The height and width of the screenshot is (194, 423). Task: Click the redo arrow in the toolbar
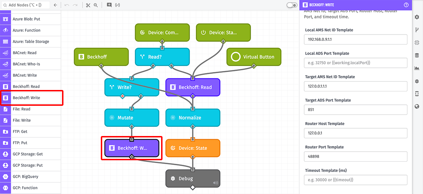click(75, 5)
